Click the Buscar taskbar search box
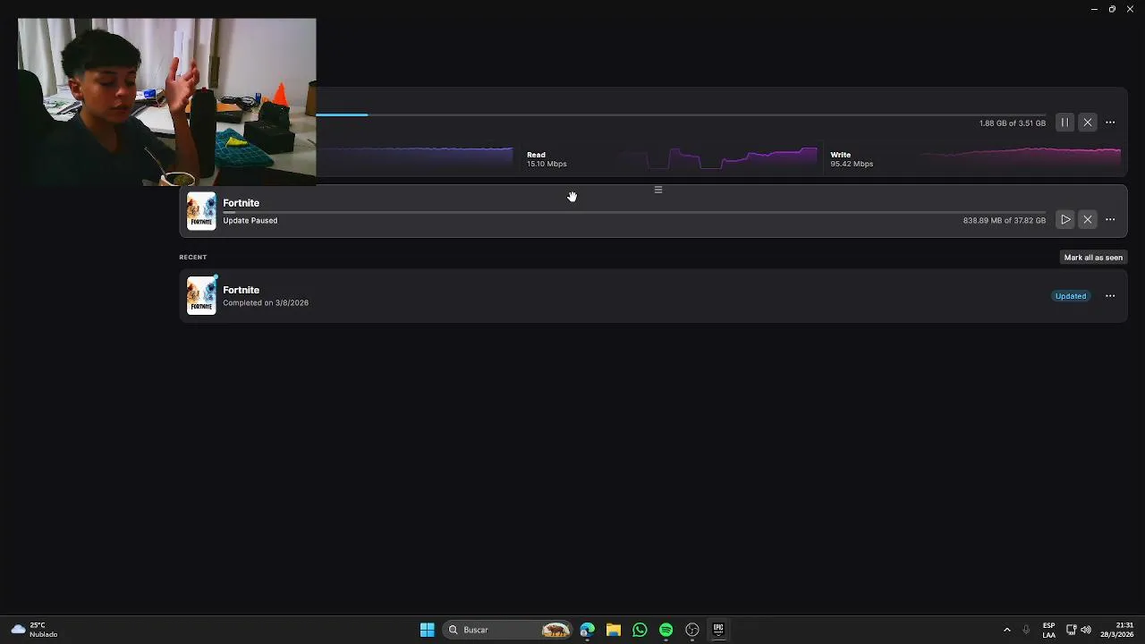Viewport: 1145px width, 644px height. click(x=506, y=630)
